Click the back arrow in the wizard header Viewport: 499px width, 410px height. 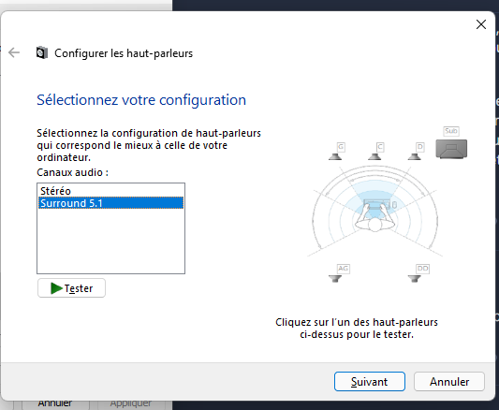pos(14,52)
